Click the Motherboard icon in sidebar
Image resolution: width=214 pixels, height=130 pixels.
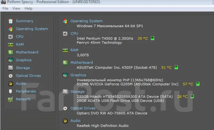pyautogui.click(x=10, y=52)
